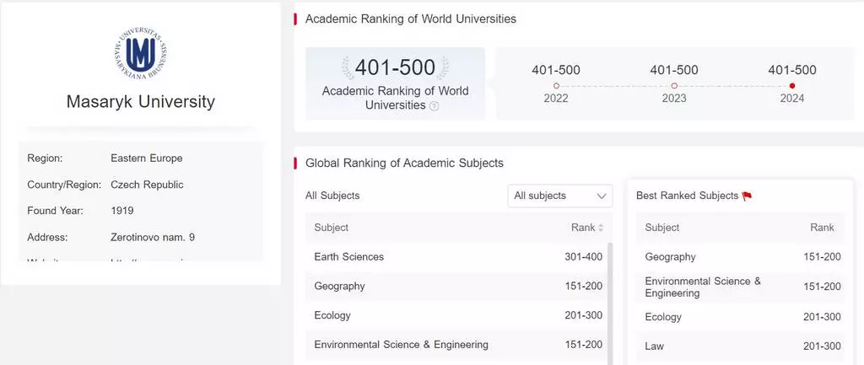
Task: Click the Subject column header in All Subjects
Action: coord(331,228)
